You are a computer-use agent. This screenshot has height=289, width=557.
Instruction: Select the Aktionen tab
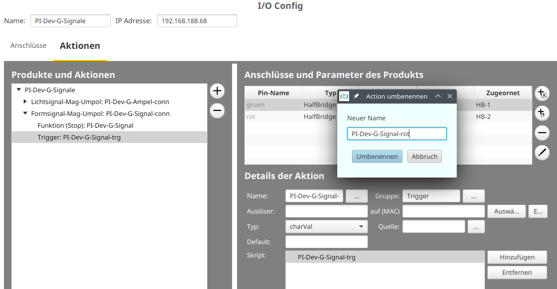(80, 45)
